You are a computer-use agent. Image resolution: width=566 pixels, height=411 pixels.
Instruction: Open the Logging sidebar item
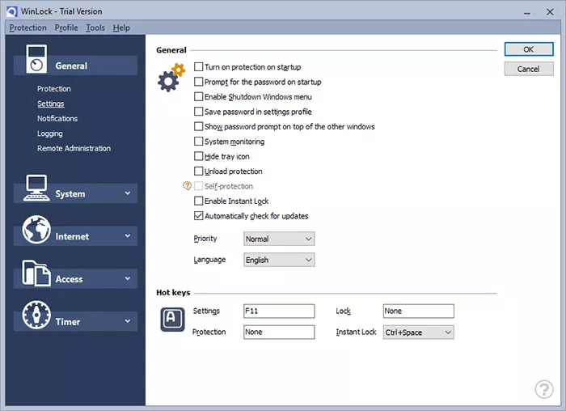tap(50, 133)
